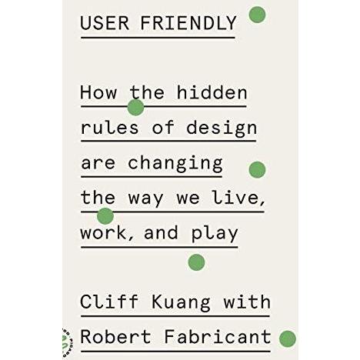The image size is (360, 360).
Task: Click the green dot beside Robert Fabricant
Action: click(x=288, y=338)
